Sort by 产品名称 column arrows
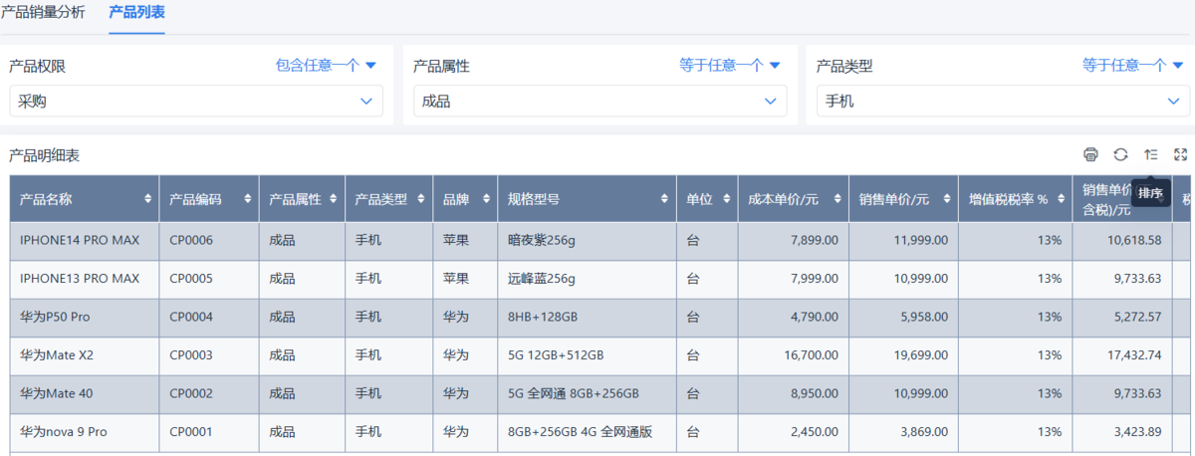Image resolution: width=1195 pixels, height=456 pixels. (148, 199)
